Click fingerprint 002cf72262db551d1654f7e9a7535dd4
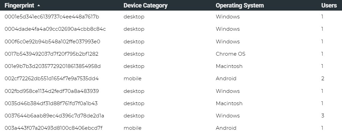 [51, 79]
